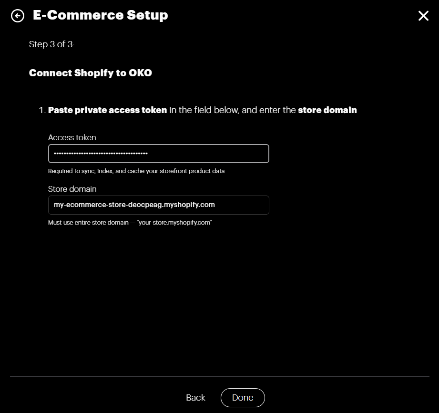
Task: Click the 'E-Commerce Setup' title
Action: point(100,15)
